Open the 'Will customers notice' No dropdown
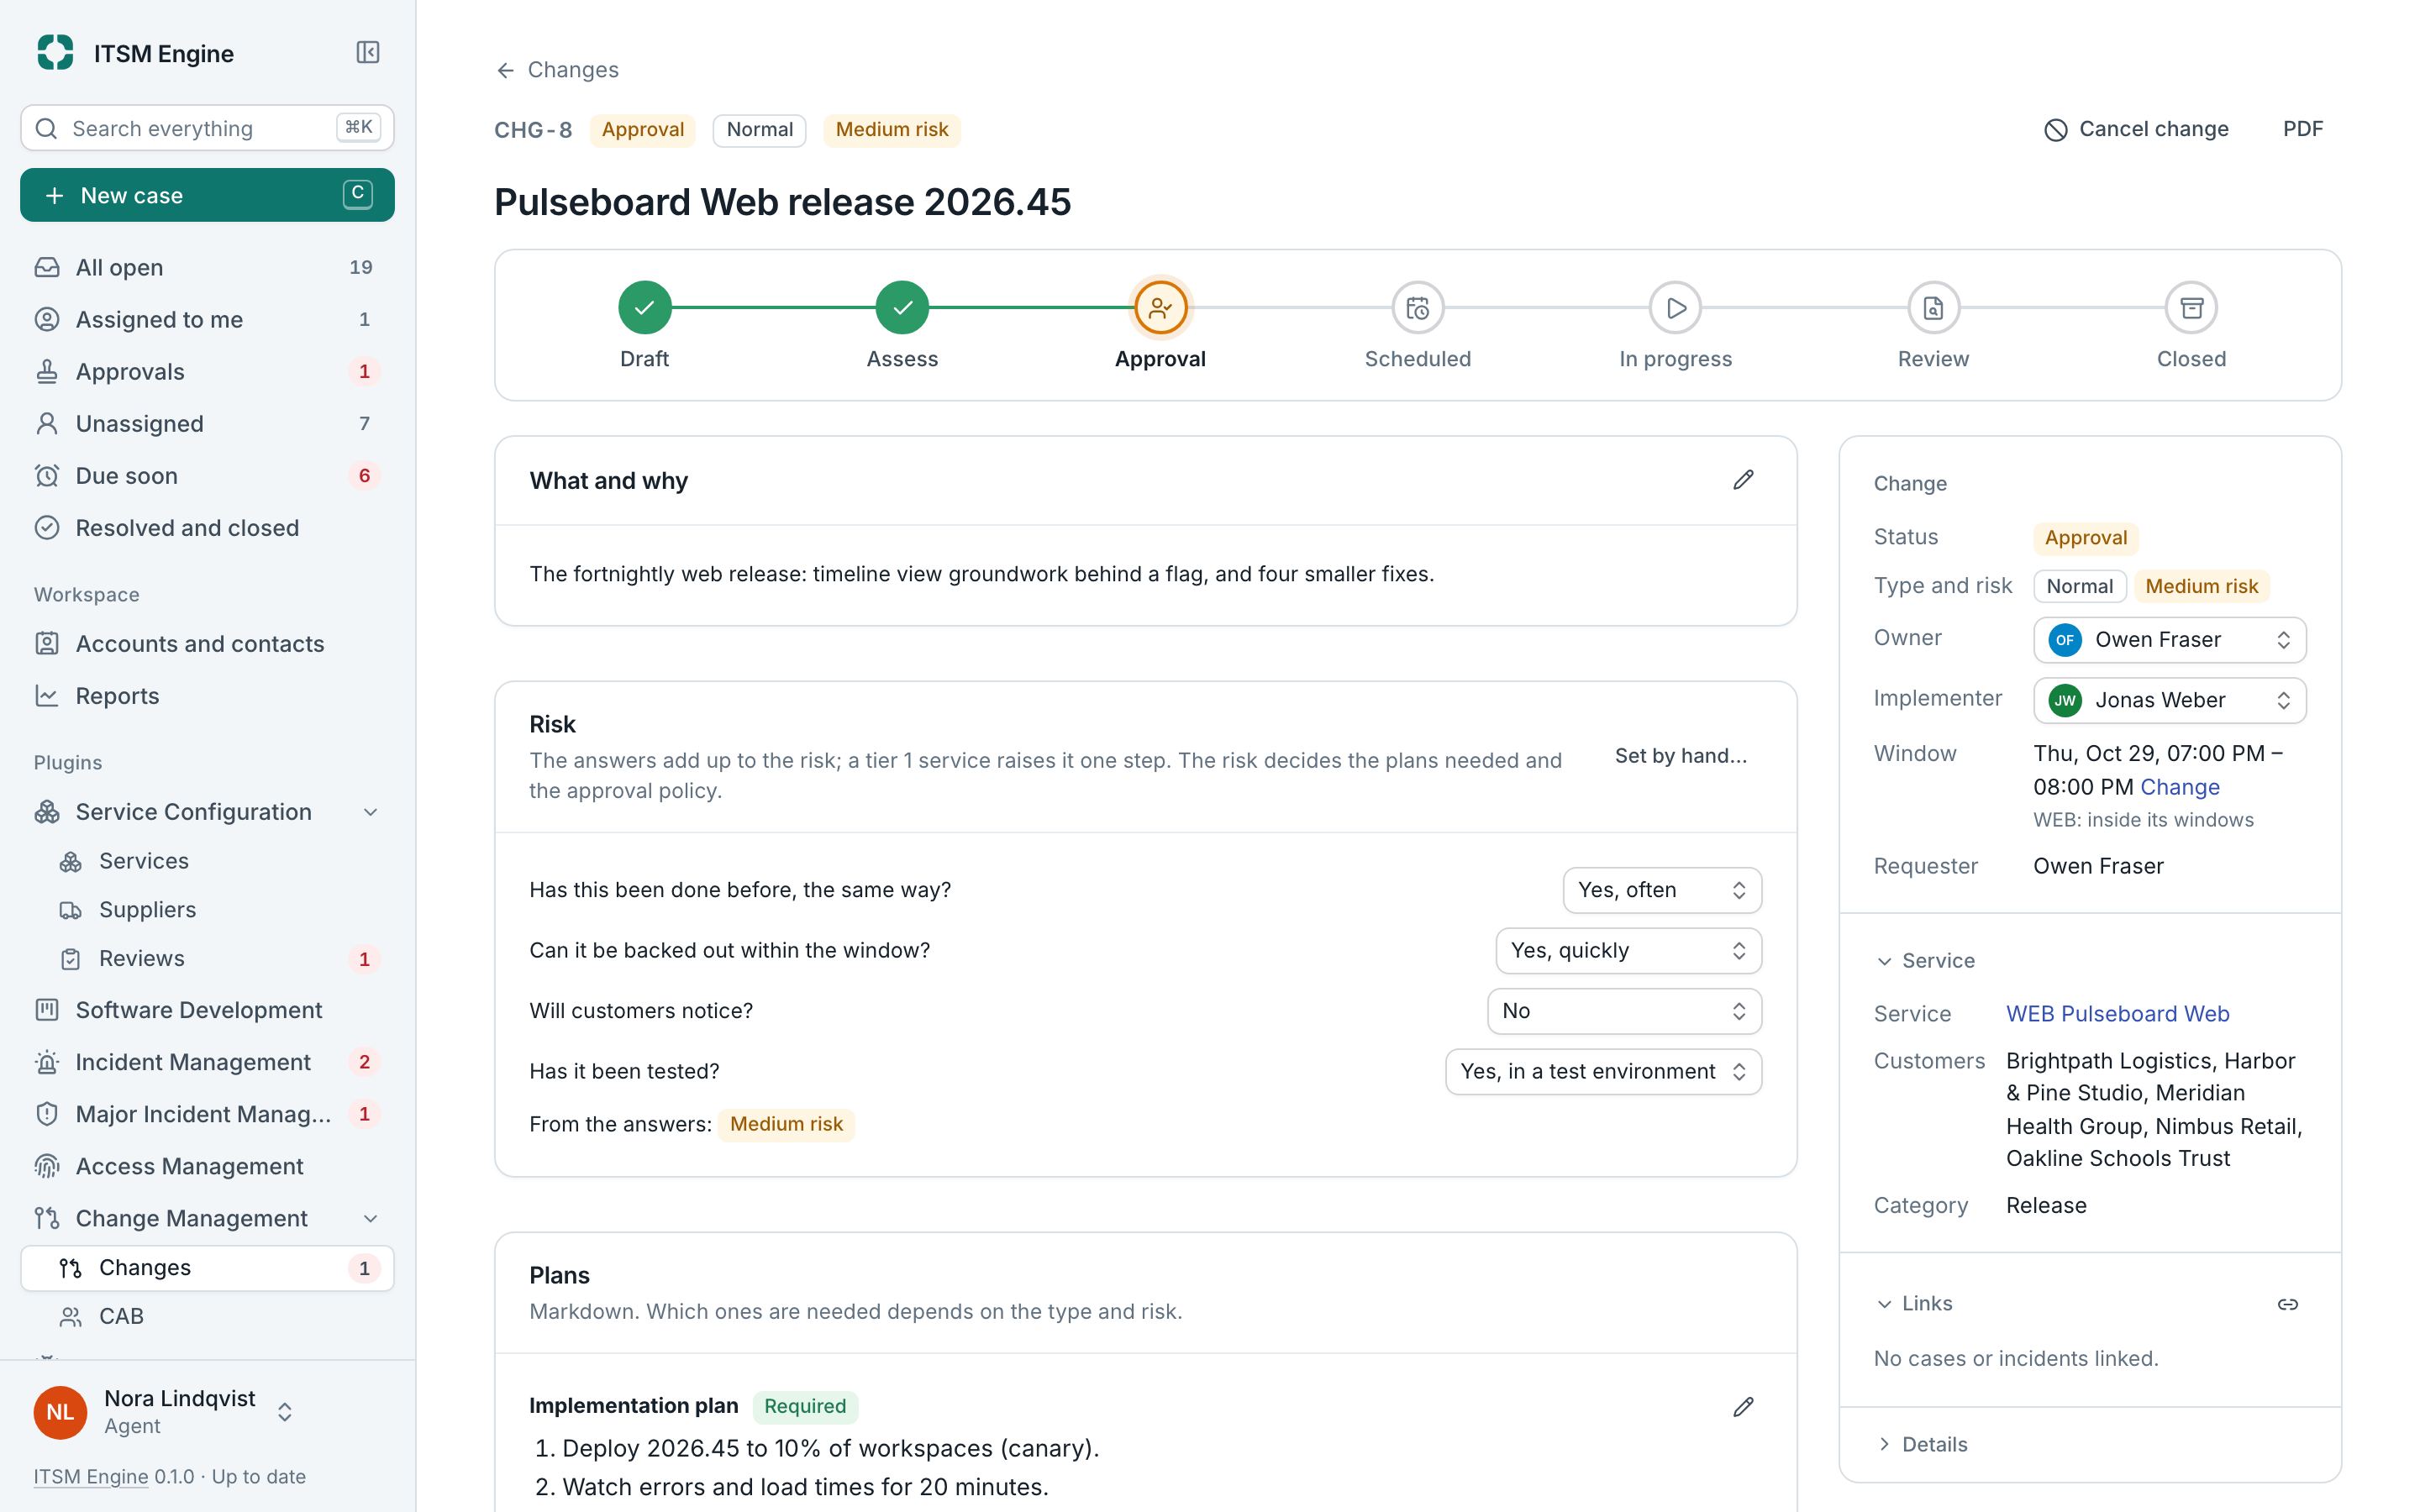The width and height of the screenshot is (2420, 1512). coord(1624,1011)
